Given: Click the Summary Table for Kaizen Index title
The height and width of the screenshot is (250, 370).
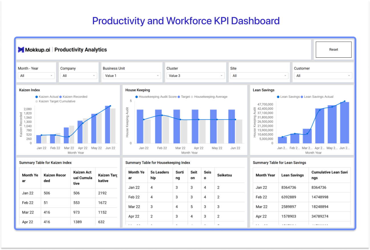Looking at the screenshot, I should (x=45, y=163).
